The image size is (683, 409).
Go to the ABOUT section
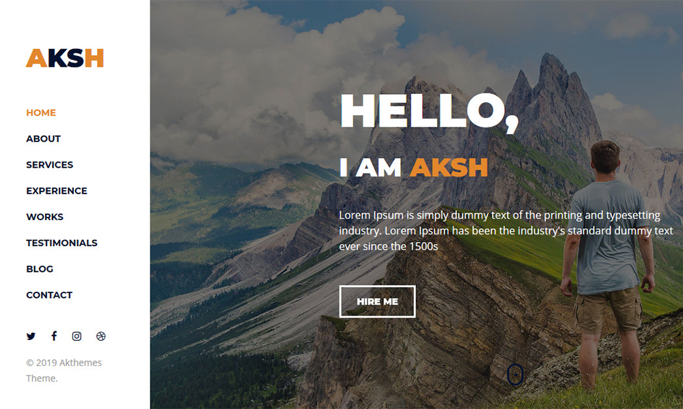[x=43, y=138]
